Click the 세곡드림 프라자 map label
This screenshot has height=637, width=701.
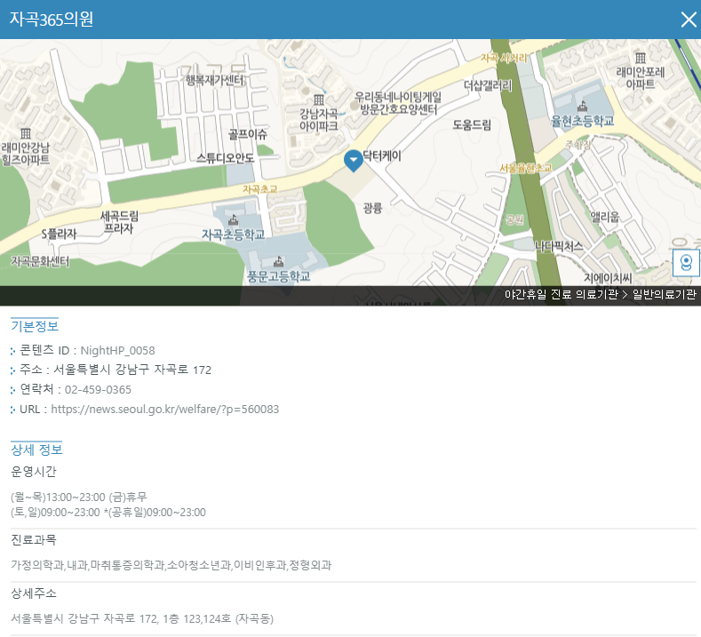click(x=119, y=222)
